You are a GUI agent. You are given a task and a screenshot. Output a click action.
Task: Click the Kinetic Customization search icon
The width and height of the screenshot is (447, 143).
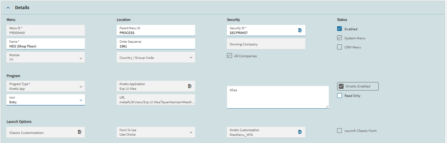click(300, 132)
